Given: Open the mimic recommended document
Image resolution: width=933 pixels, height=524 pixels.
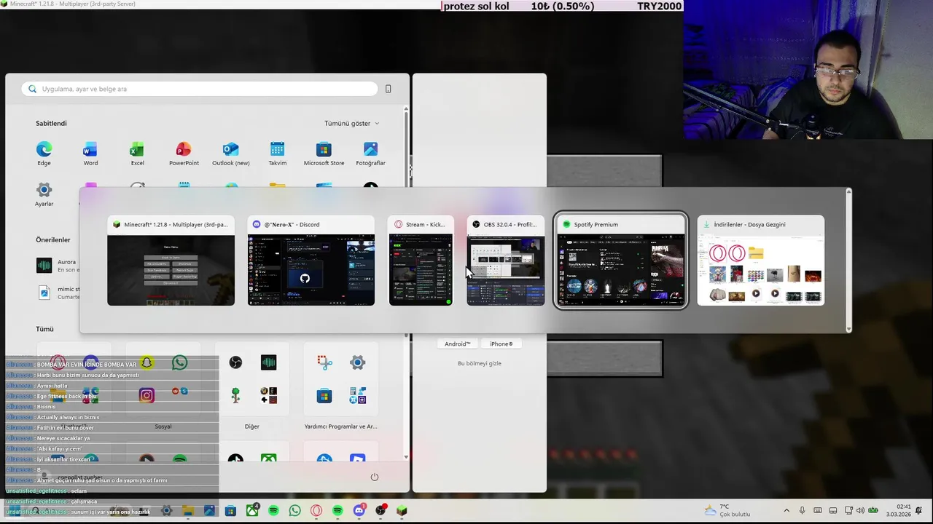Looking at the screenshot, I should (x=58, y=293).
